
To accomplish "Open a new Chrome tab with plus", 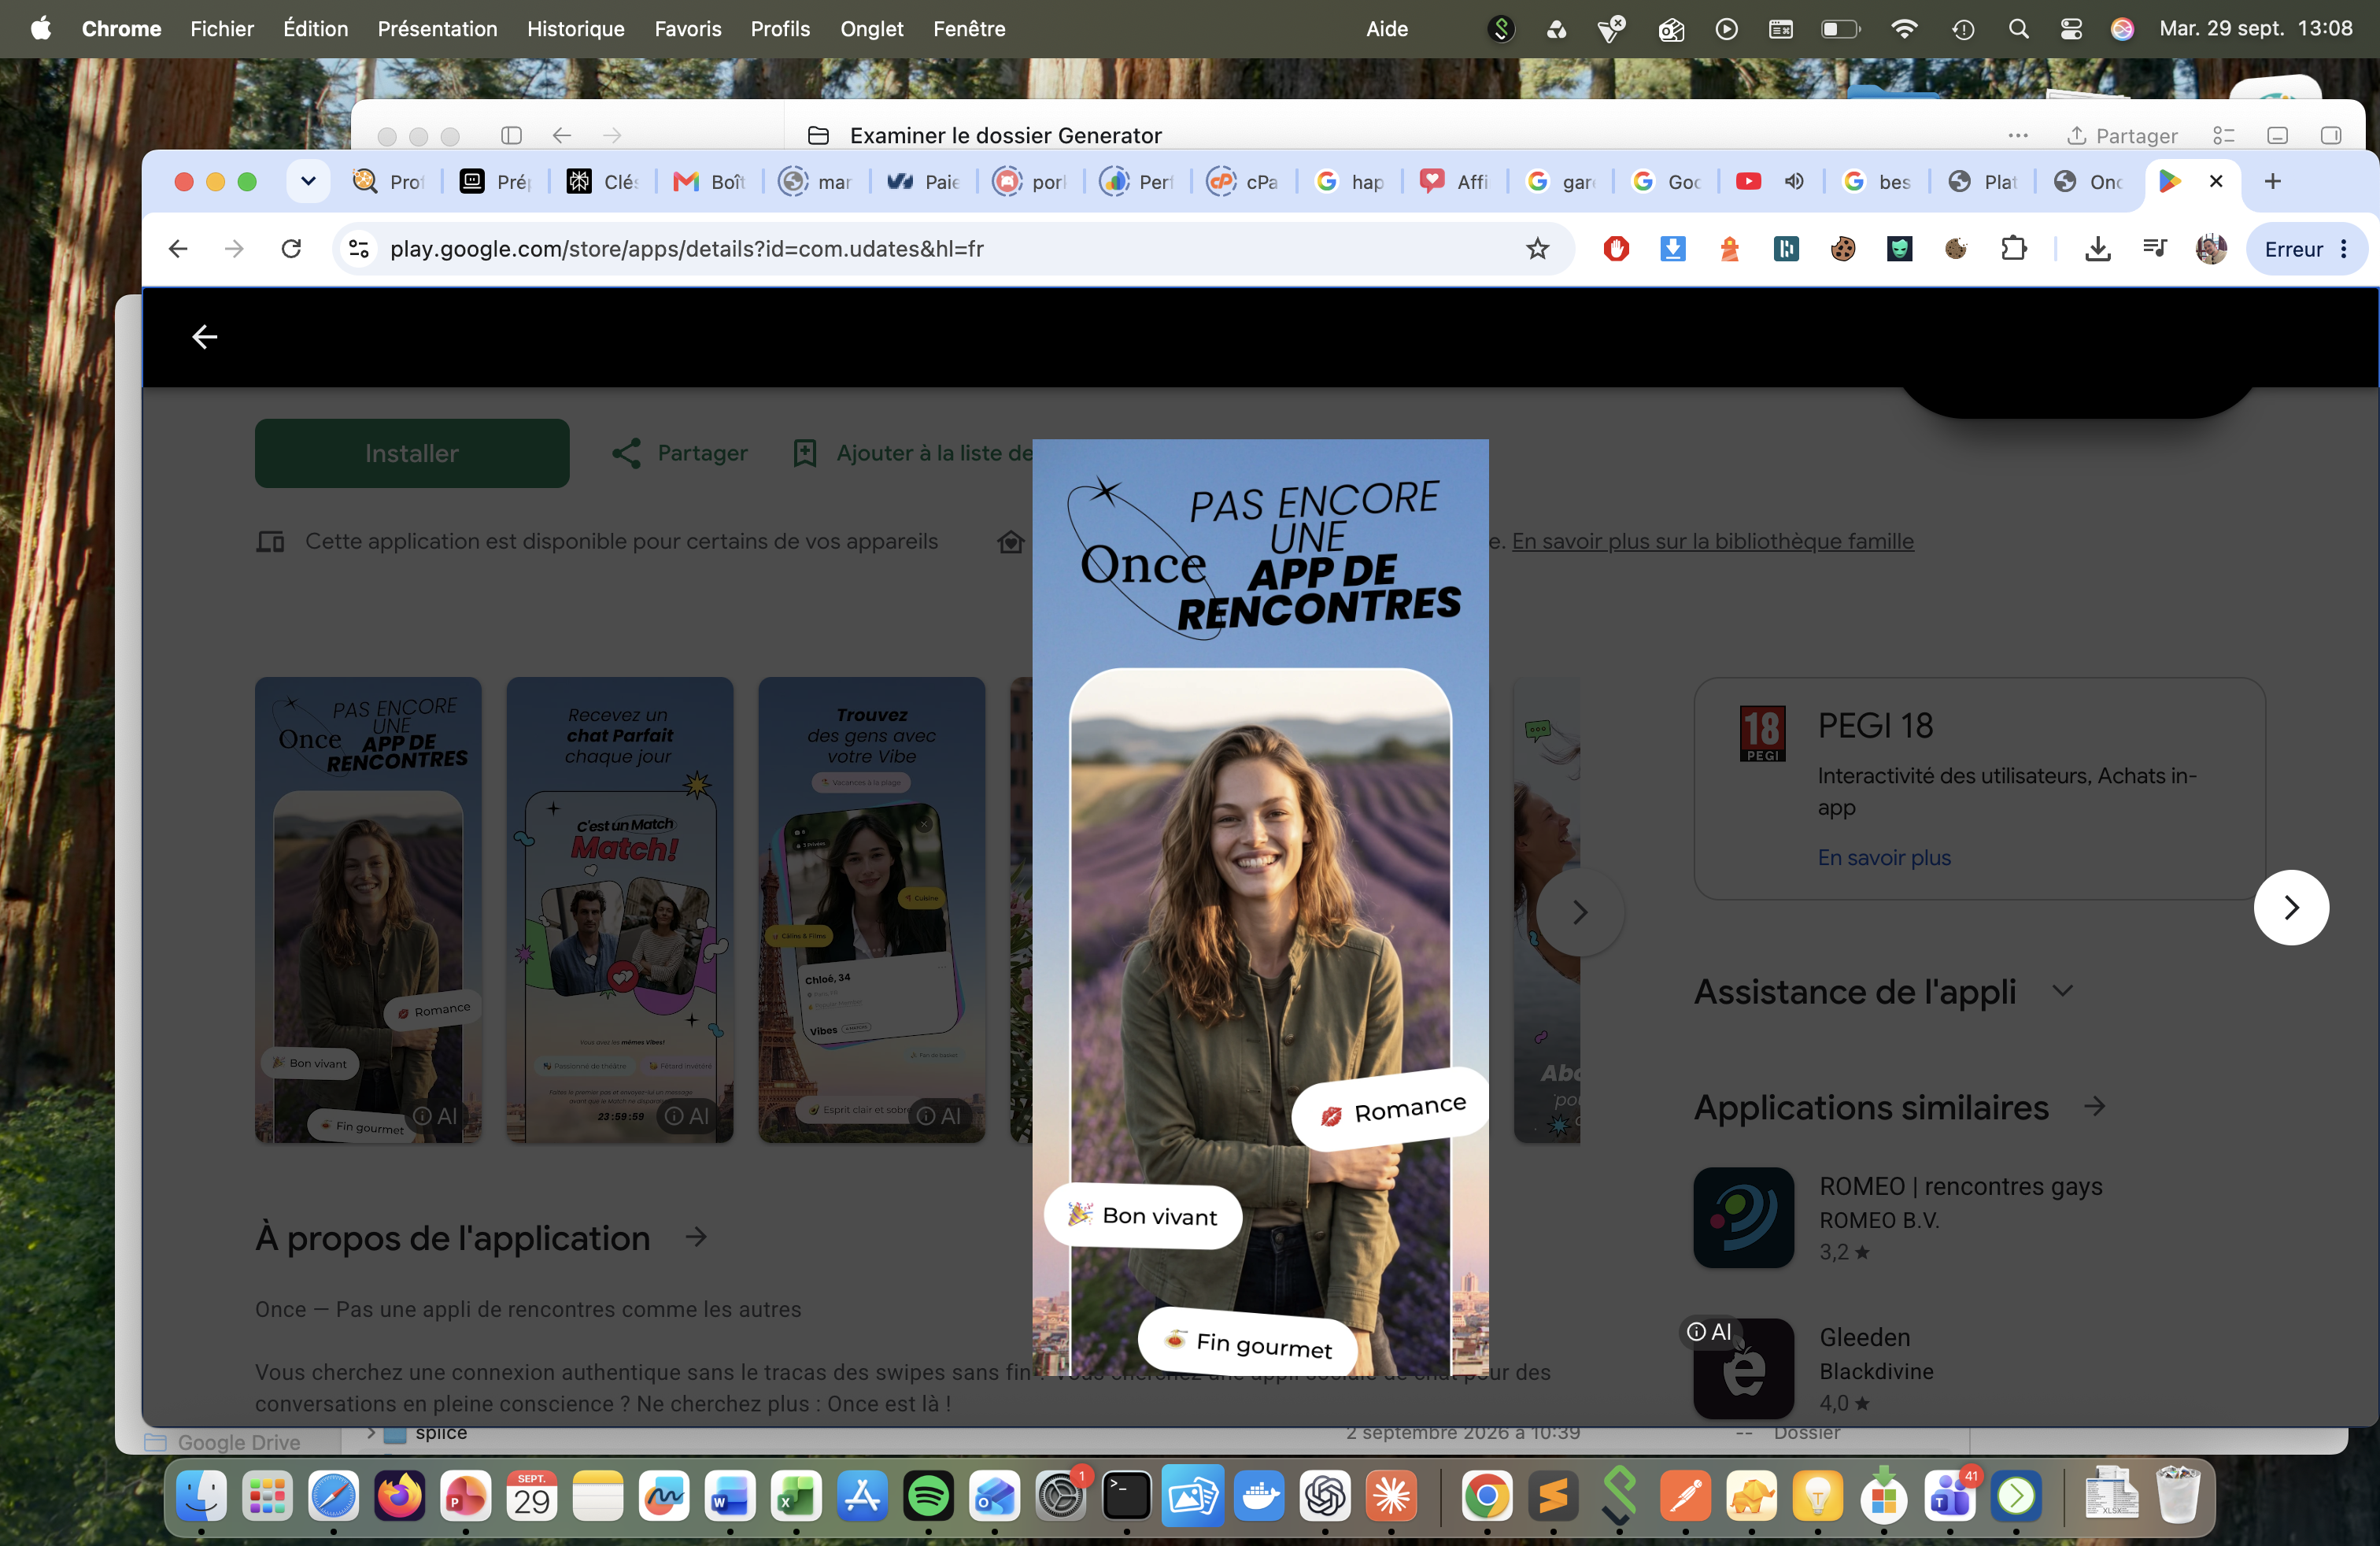I will [x=2273, y=181].
